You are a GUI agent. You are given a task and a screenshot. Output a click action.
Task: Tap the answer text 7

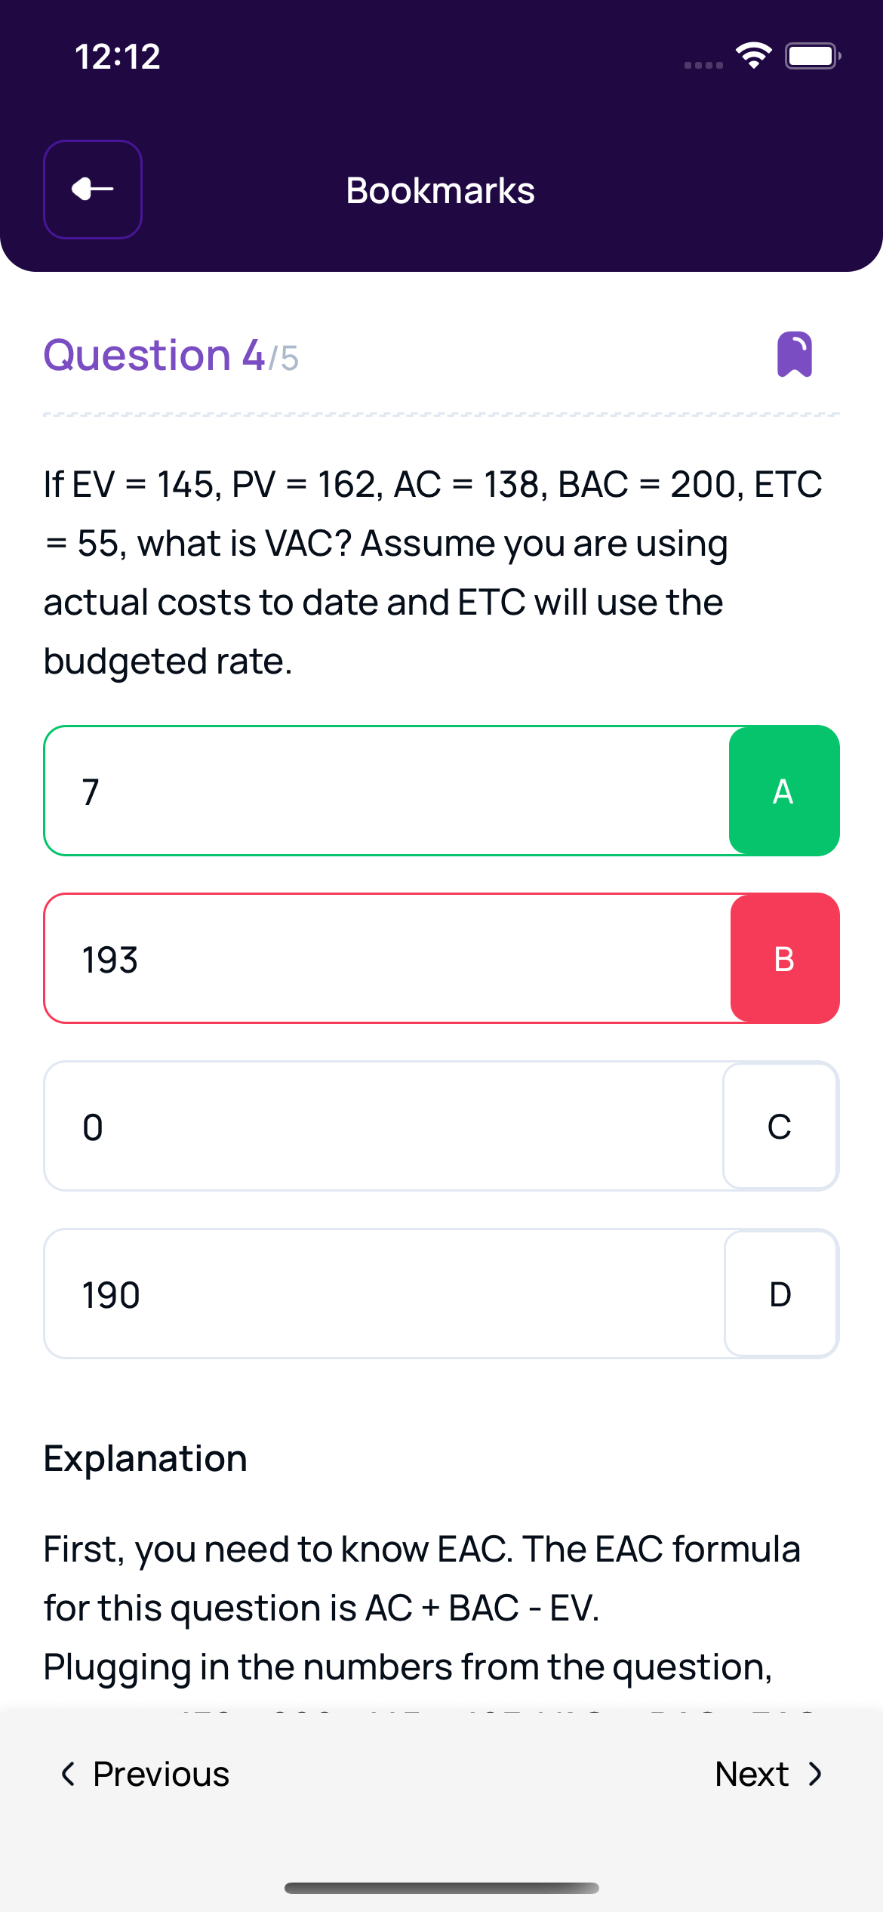tap(91, 791)
